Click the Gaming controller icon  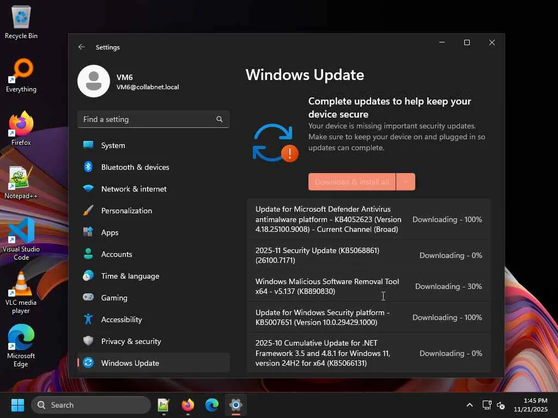point(88,297)
